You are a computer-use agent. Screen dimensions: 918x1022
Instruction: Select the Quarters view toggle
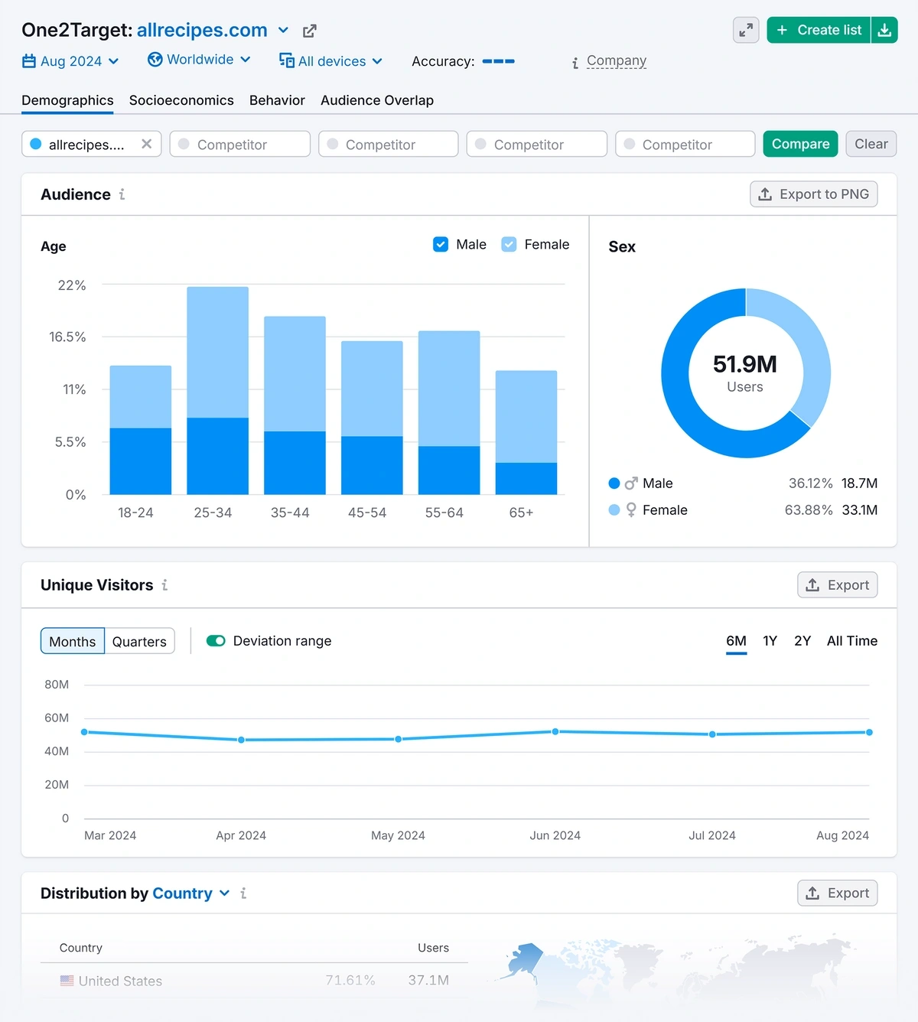tap(139, 641)
